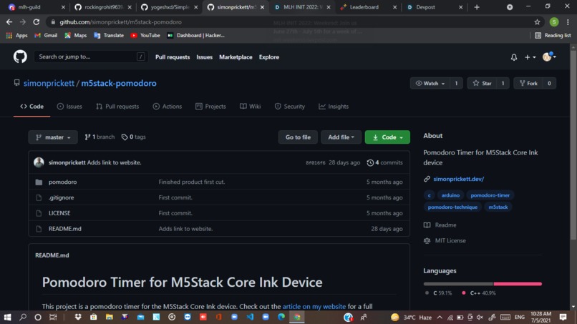
Task: Expand the Add file dropdown
Action: 341,137
